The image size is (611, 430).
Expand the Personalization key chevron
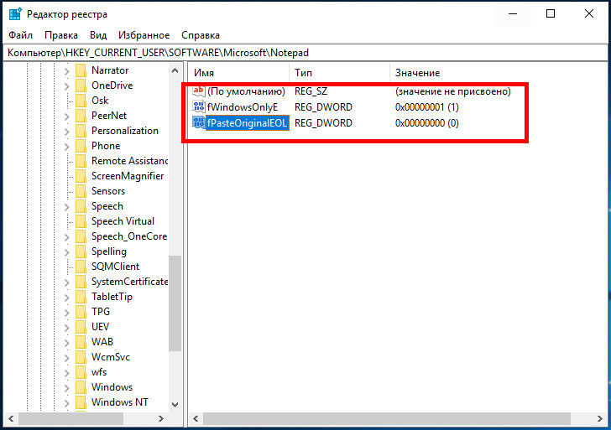click(x=66, y=132)
